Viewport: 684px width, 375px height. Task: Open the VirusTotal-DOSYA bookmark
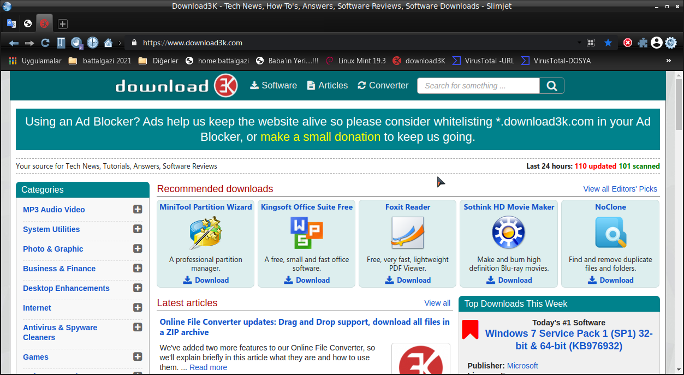(556, 61)
